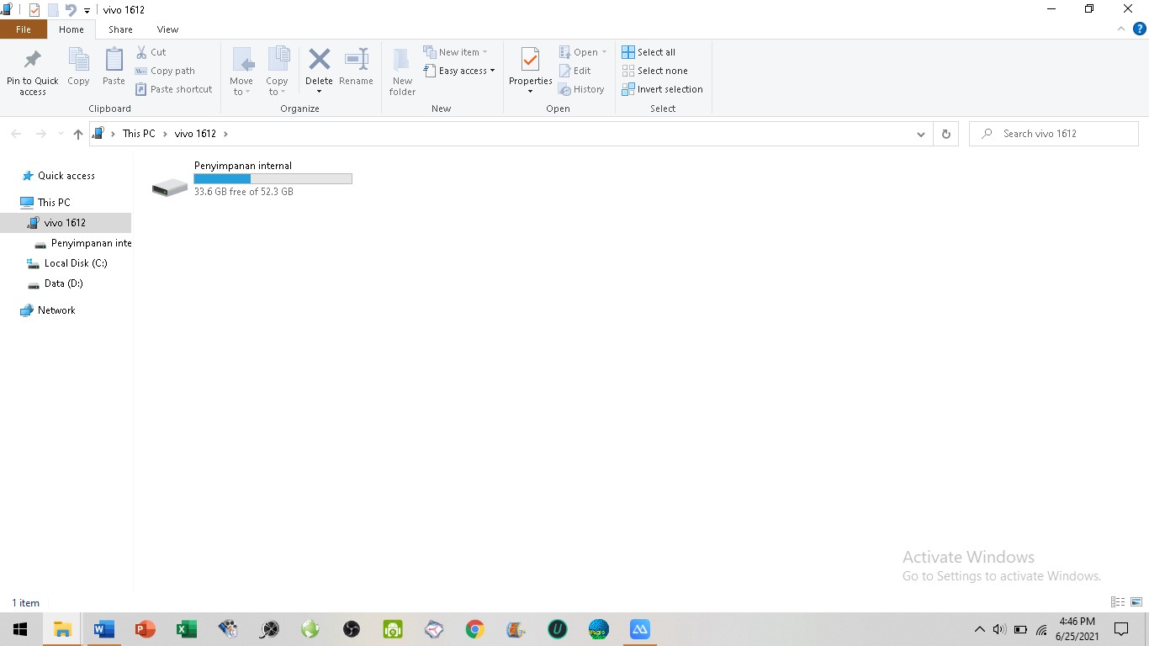This screenshot has width=1149, height=646.
Task: Select Penyimpanan internal in navigation tree
Action: pyautogui.click(x=82, y=243)
